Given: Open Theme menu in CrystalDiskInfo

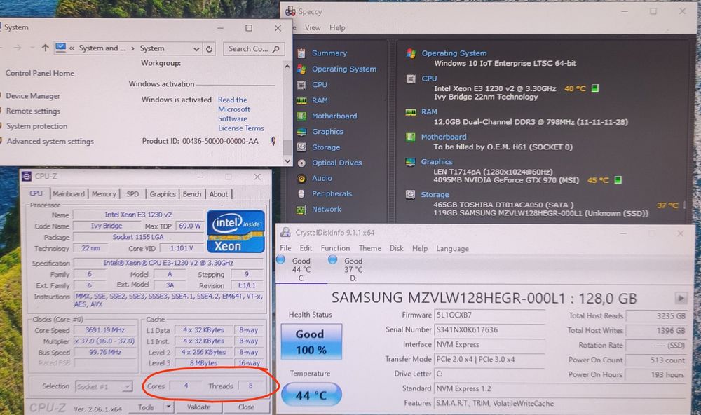Looking at the screenshot, I should [369, 248].
